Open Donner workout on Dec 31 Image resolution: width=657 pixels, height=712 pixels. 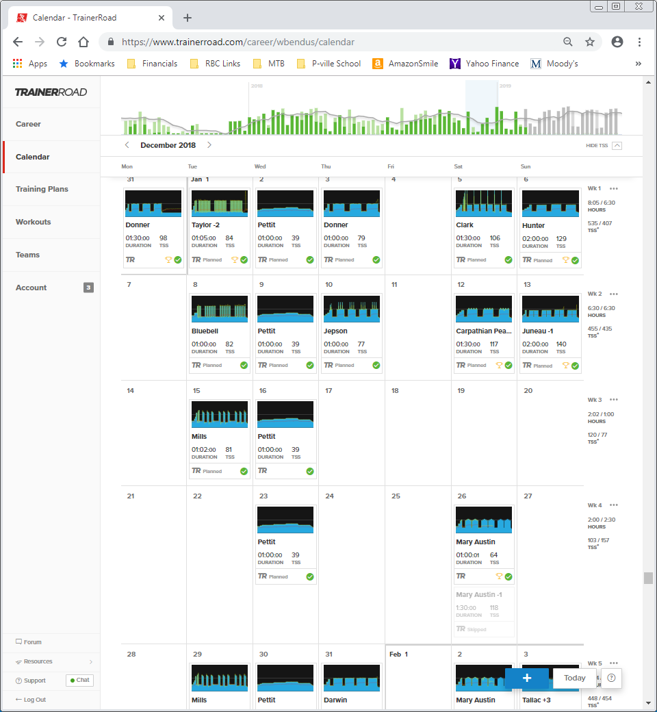coord(153,228)
